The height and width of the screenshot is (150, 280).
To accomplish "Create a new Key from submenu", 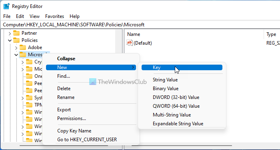I will coord(182,67).
